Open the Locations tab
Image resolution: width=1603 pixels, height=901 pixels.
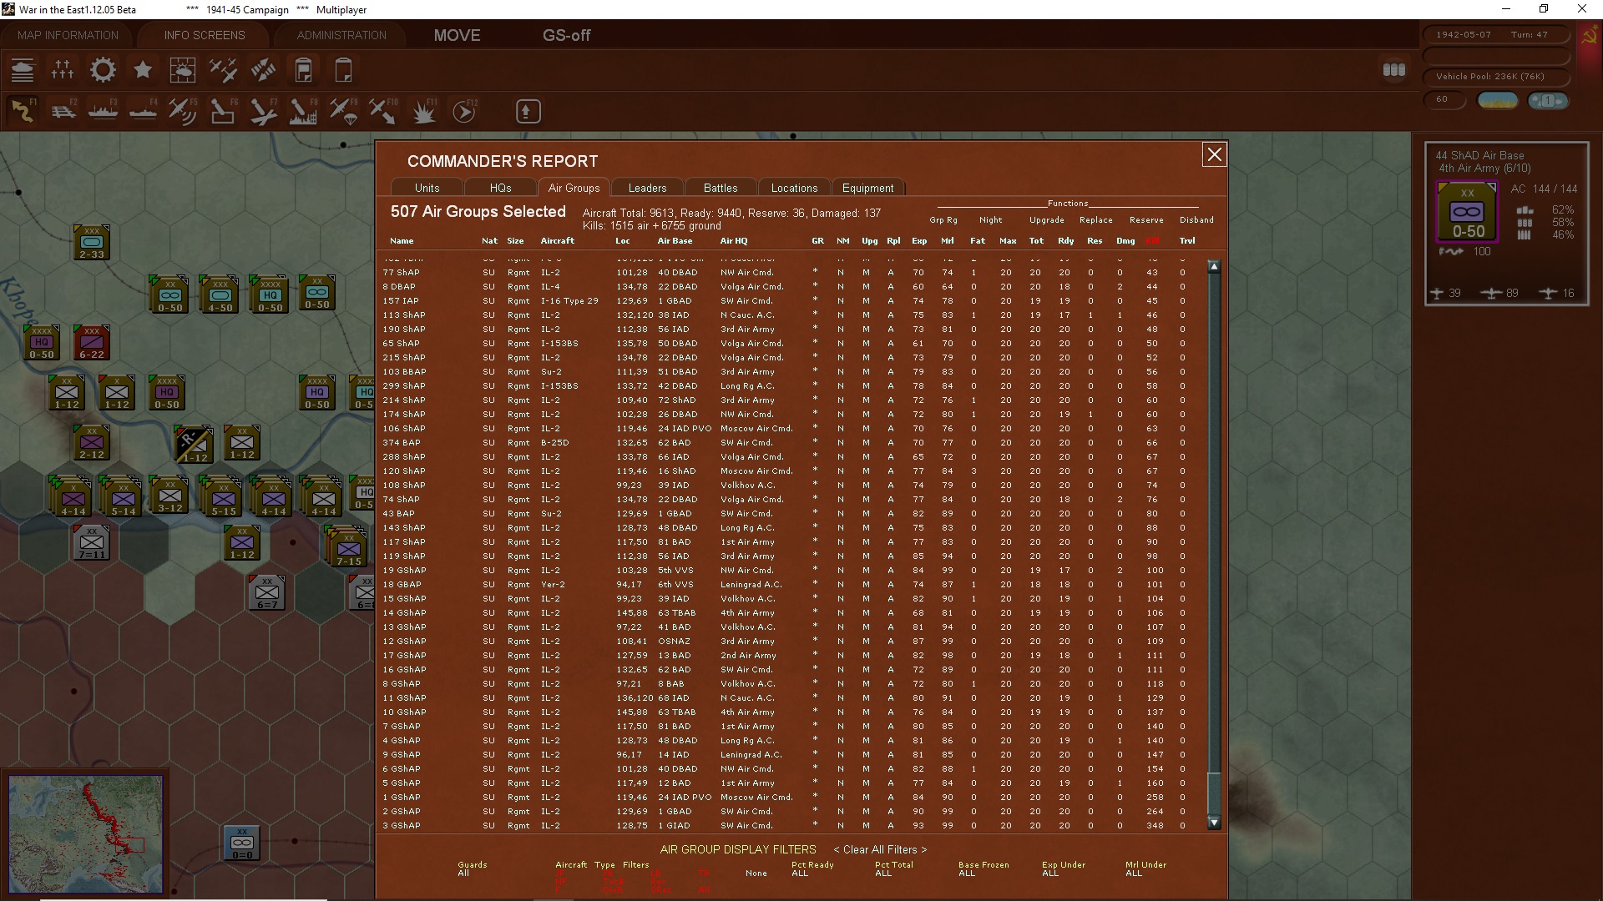[x=794, y=188]
